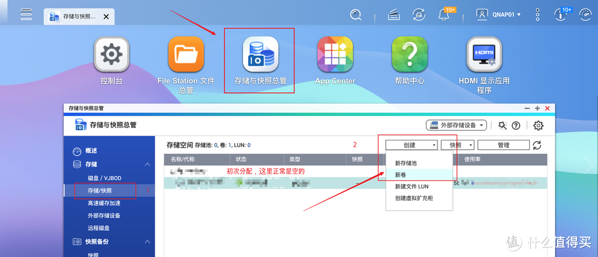Image resolution: width=598 pixels, height=257 pixels.
Task: Click the 概述 gauge icon in sidebar
Action: (77, 151)
